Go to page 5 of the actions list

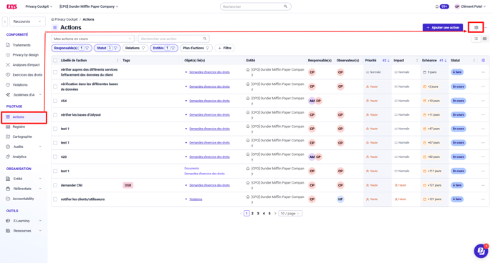[x=269, y=214]
